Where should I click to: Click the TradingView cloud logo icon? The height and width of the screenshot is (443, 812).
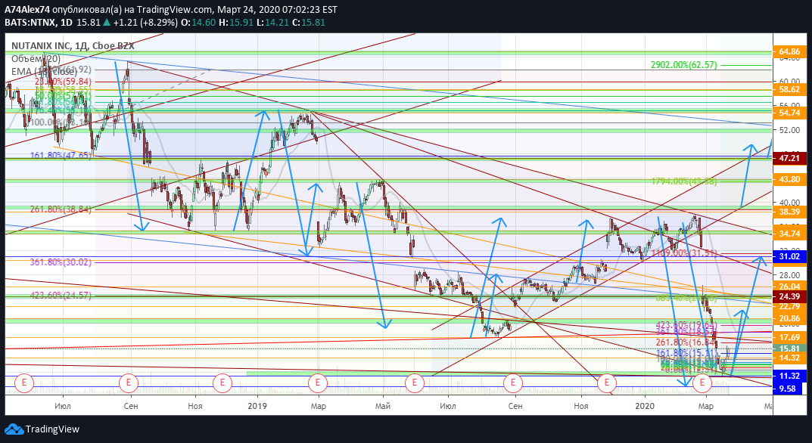point(14,429)
